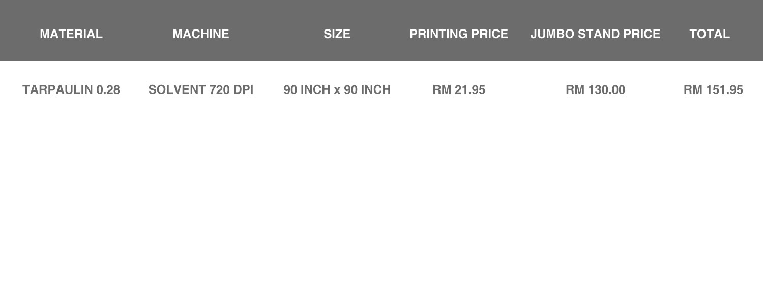Select the SOLVENT 720 DPI cell

(201, 90)
